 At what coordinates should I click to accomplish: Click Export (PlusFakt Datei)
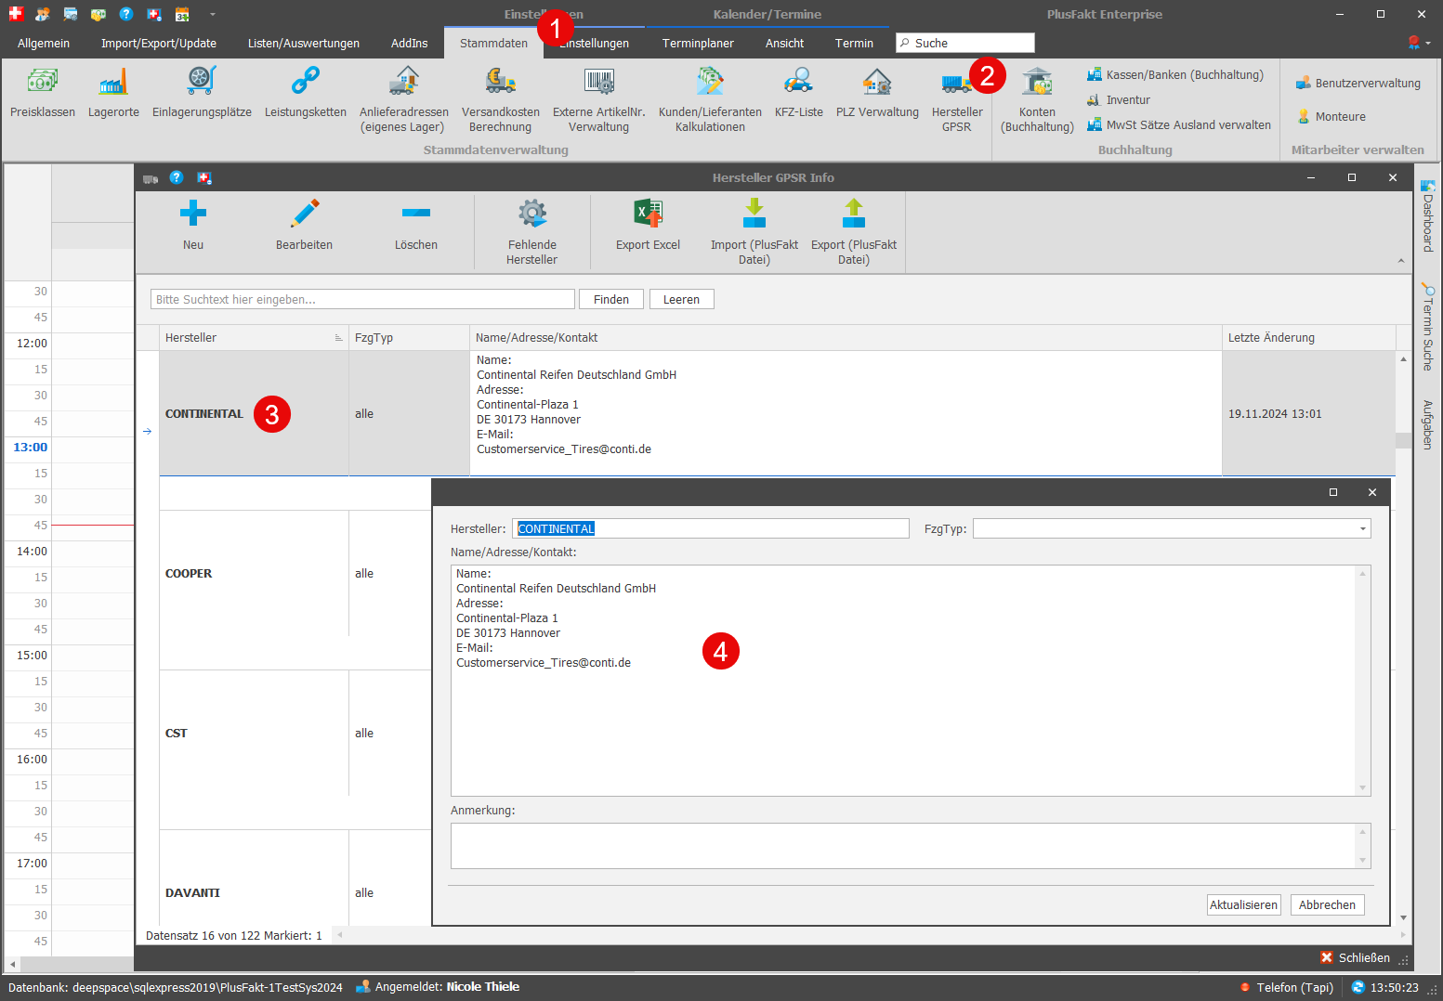coord(854,232)
